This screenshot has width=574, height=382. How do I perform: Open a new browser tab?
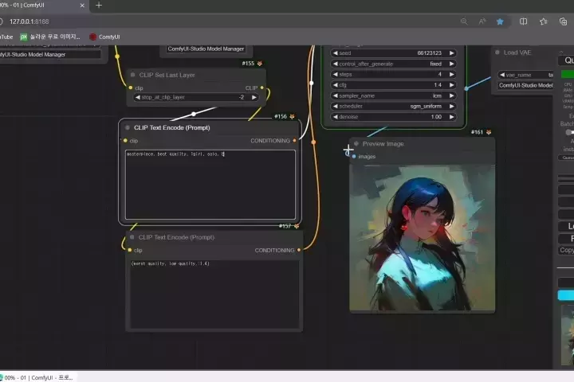(x=99, y=6)
